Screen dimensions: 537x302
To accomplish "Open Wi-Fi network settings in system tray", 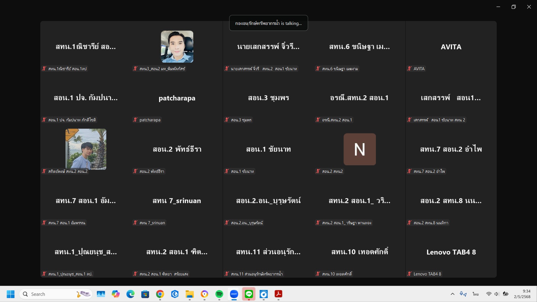I will (489, 294).
